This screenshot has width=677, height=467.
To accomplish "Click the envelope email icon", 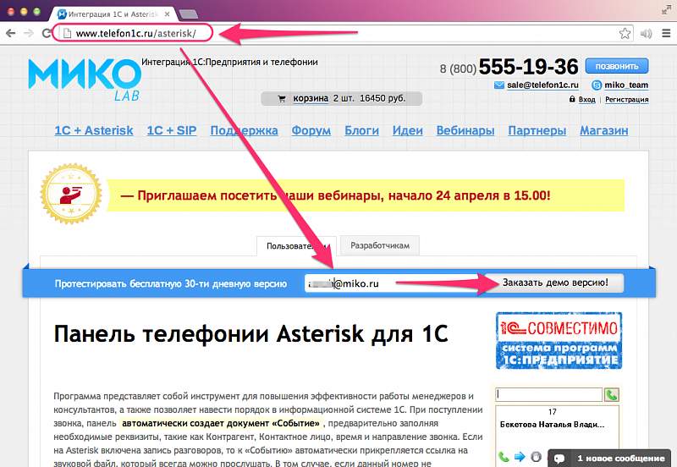I will tap(499, 85).
